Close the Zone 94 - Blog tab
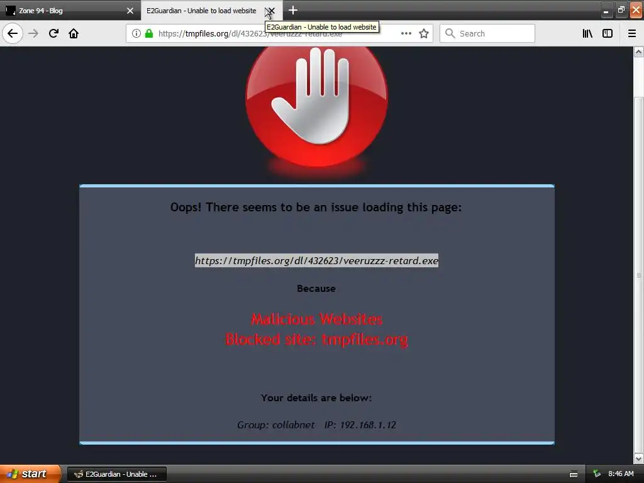644x483 pixels. 130,11
